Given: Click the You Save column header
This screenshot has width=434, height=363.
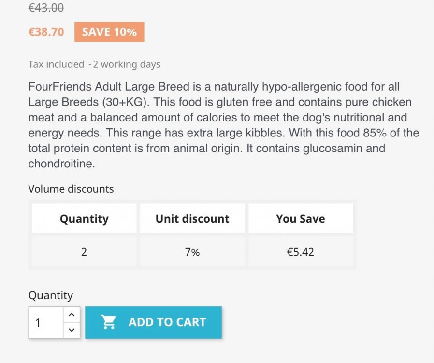Looking at the screenshot, I should click(301, 218).
